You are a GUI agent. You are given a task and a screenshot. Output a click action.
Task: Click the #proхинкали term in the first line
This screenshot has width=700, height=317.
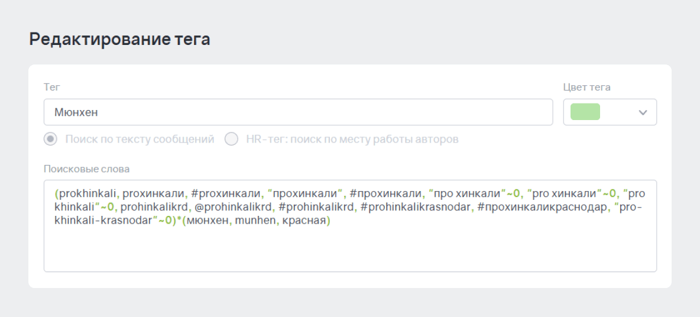pos(225,194)
